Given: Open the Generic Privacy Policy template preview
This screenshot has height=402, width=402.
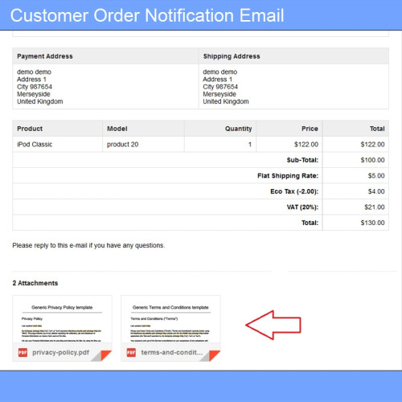Looking at the screenshot, I should pyautogui.click(x=62, y=319).
